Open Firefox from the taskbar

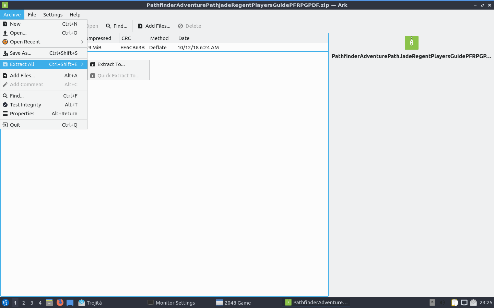[x=60, y=303]
